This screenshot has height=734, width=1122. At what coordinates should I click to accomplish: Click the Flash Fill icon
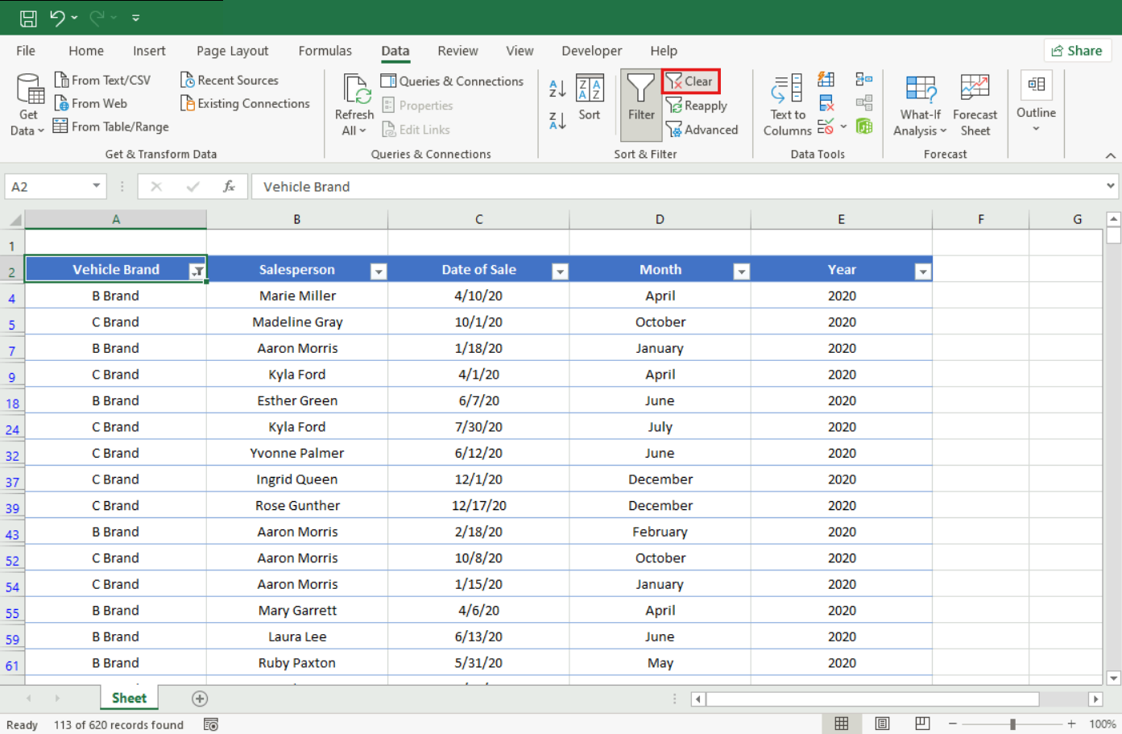(x=826, y=79)
